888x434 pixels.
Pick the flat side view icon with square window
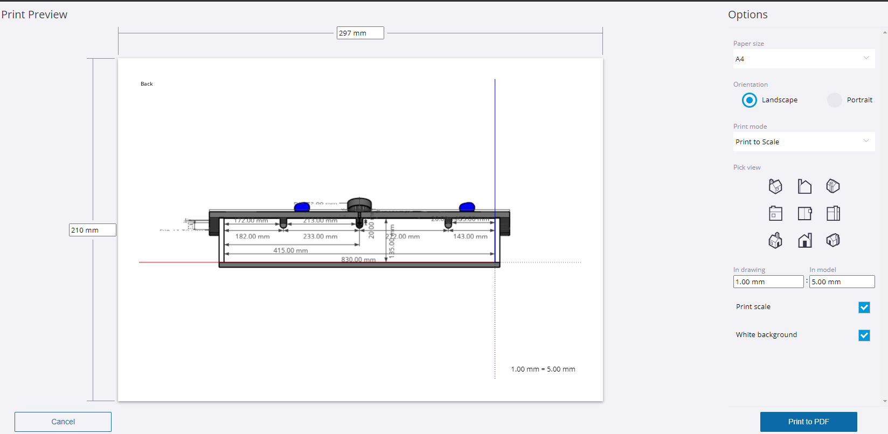(775, 214)
